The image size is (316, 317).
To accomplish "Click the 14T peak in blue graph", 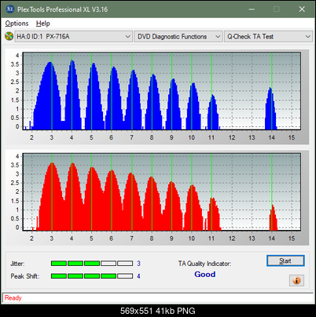I will pyautogui.click(x=270, y=108).
